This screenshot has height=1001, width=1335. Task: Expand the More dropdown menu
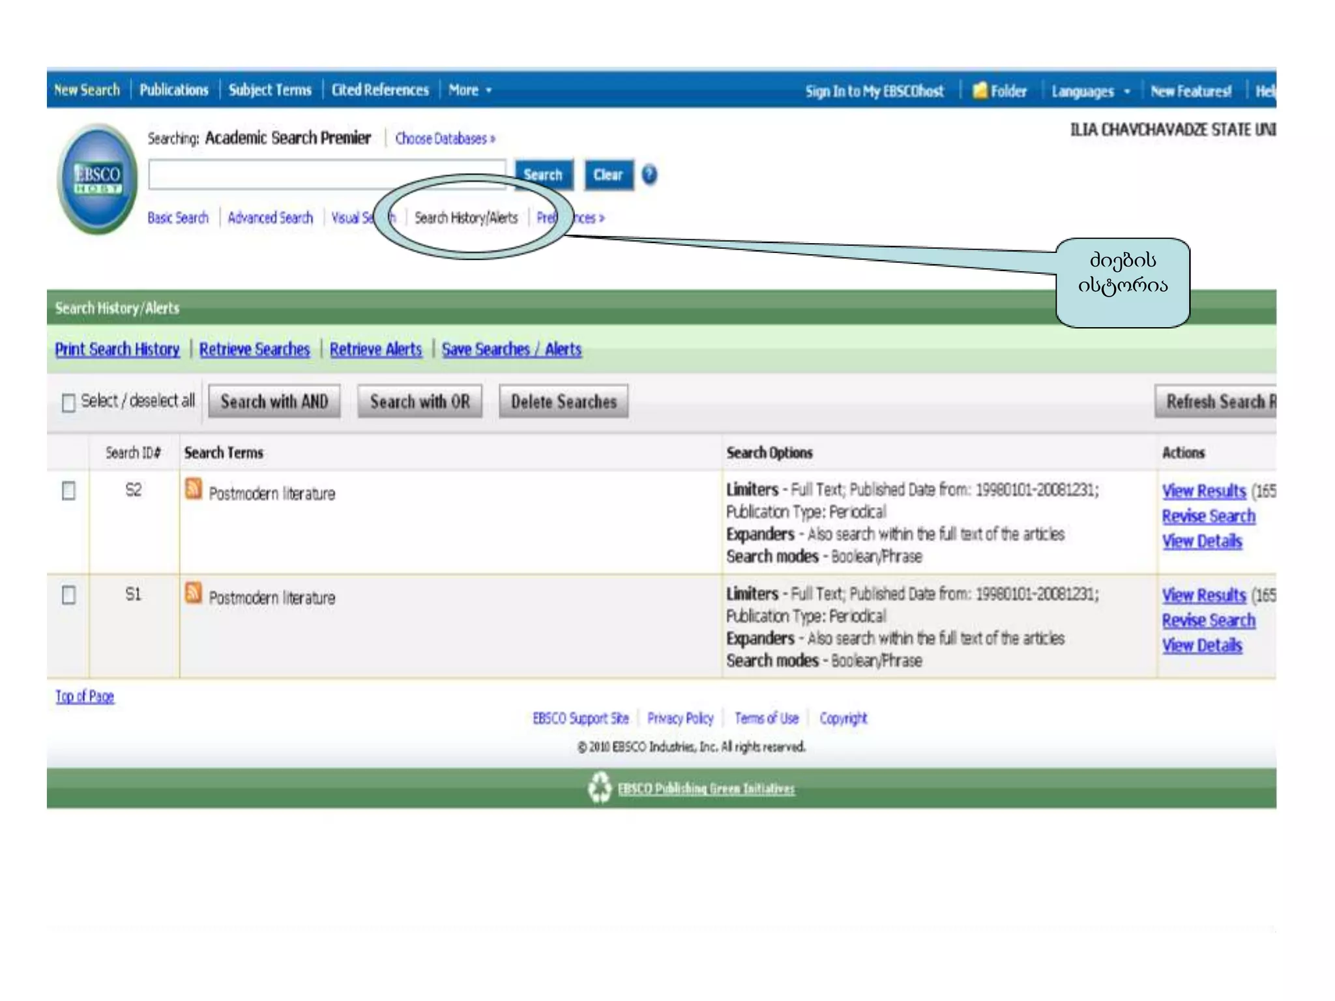tap(469, 90)
